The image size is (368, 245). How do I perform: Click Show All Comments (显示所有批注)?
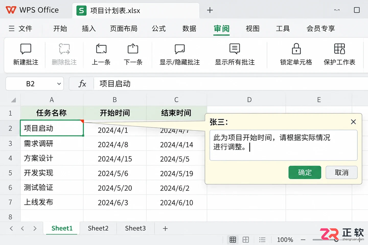tap(235, 49)
